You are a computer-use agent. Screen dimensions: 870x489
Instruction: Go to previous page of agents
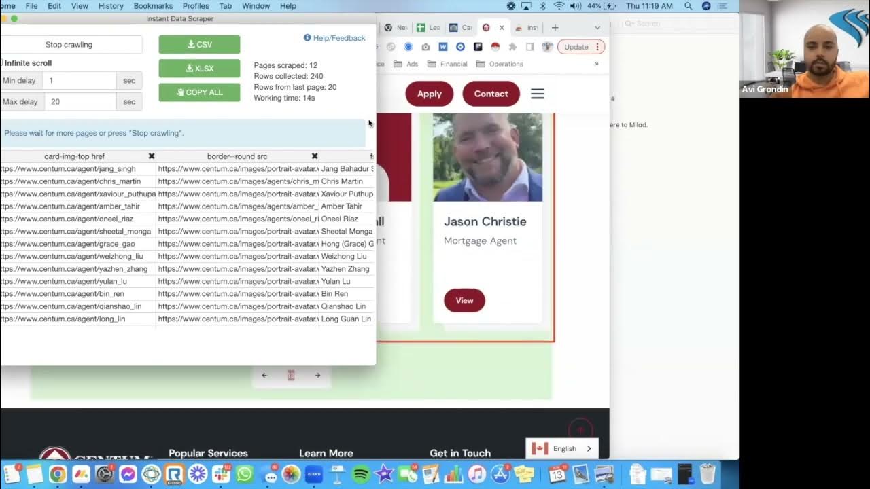click(264, 375)
